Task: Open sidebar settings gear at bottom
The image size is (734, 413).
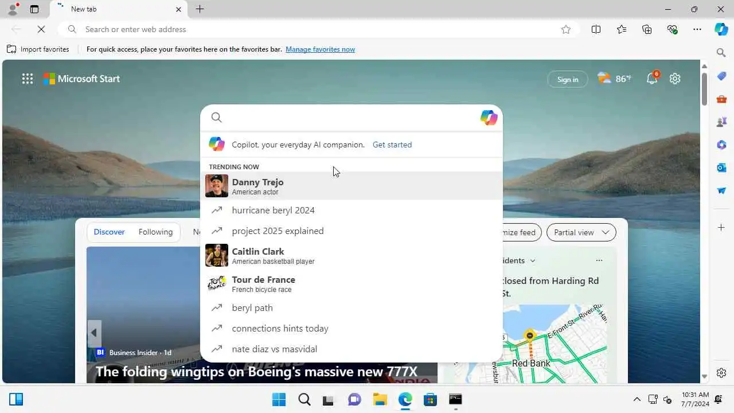Action: (x=721, y=373)
